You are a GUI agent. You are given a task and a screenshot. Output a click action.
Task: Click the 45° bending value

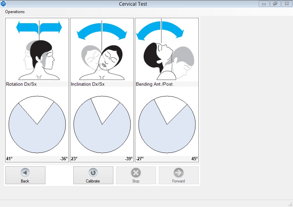pyautogui.click(x=194, y=159)
